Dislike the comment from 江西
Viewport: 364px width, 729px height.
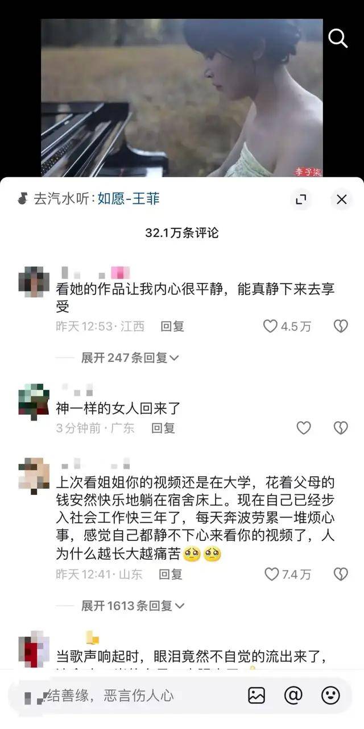pyautogui.click(x=341, y=326)
